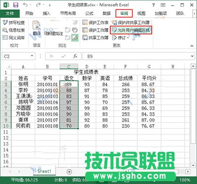The height and width of the screenshot is (184, 197).
Task: Open 允许用户编辑区域
Action: [131, 30]
